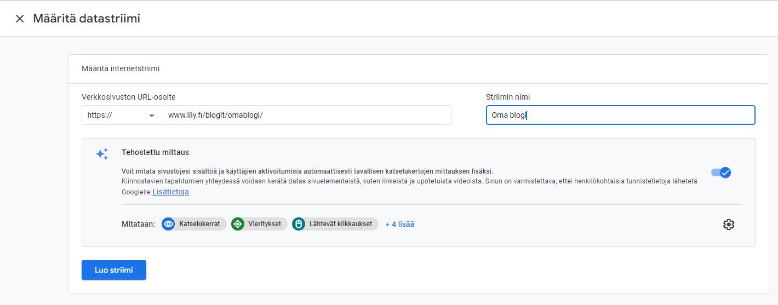Open the Lisätietoja link

tap(170, 192)
